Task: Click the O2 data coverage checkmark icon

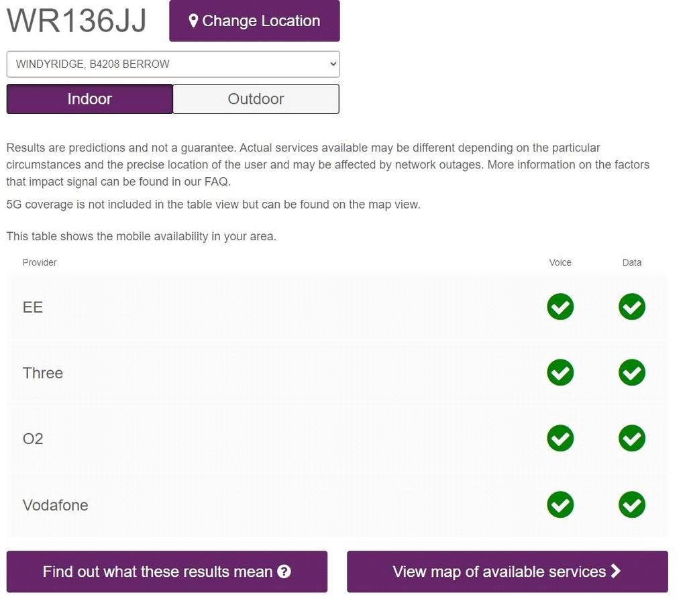Action: point(632,438)
